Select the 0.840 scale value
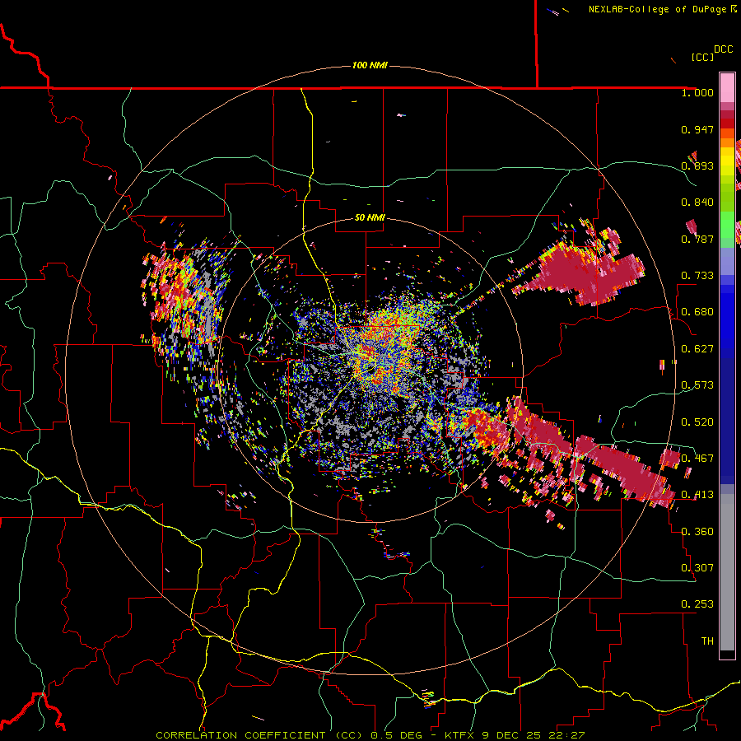This screenshot has height=741, width=741. [697, 203]
